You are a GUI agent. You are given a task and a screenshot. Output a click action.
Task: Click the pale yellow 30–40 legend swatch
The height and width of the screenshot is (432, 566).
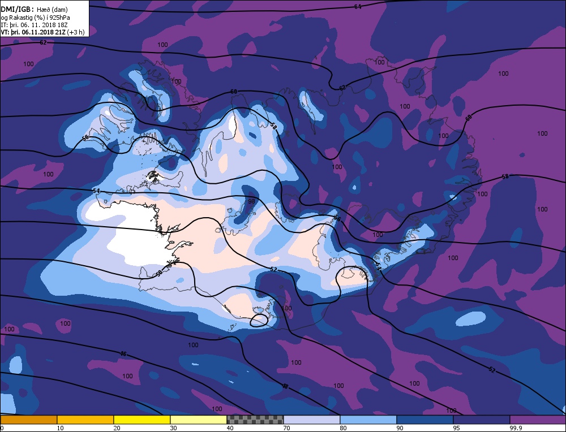(199, 420)
